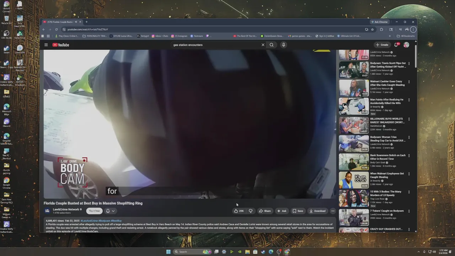Open the Law&Crime Network channel link

[x=66, y=209]
